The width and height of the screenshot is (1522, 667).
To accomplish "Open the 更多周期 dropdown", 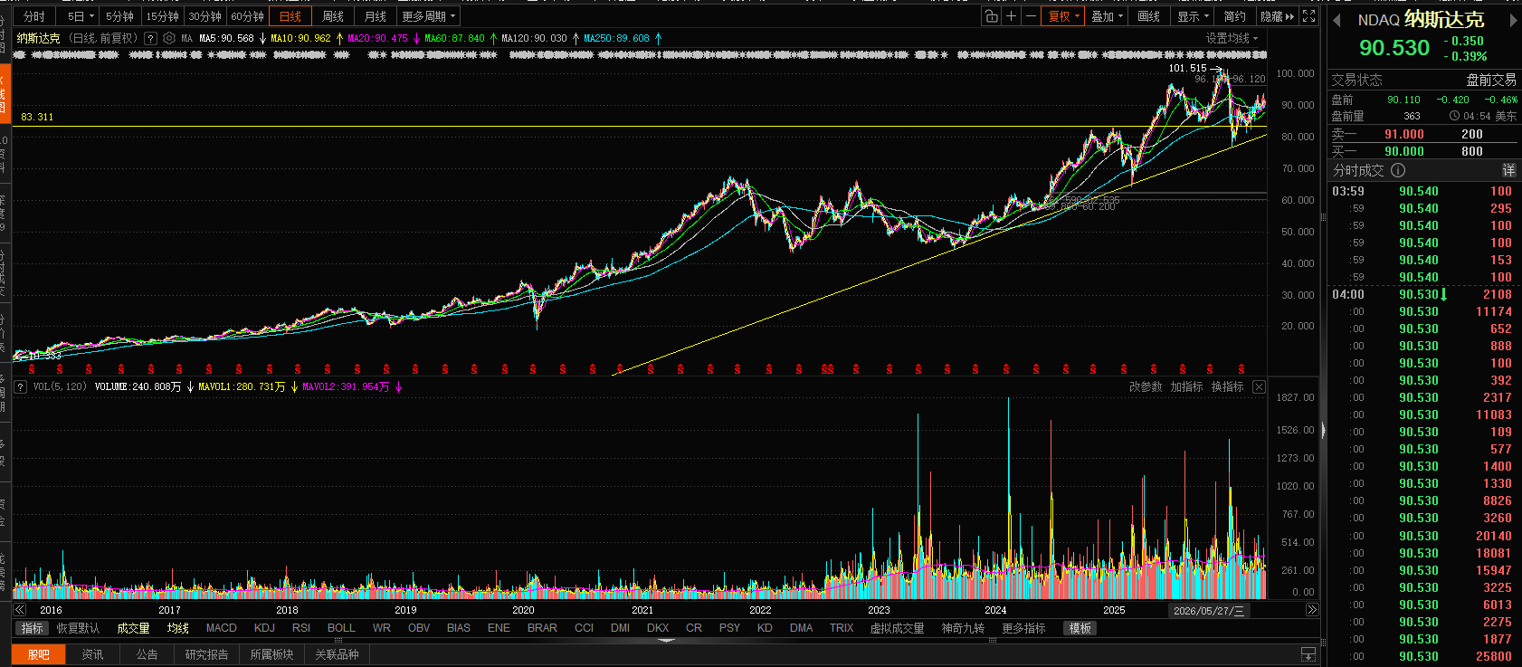I will (429, 16).
